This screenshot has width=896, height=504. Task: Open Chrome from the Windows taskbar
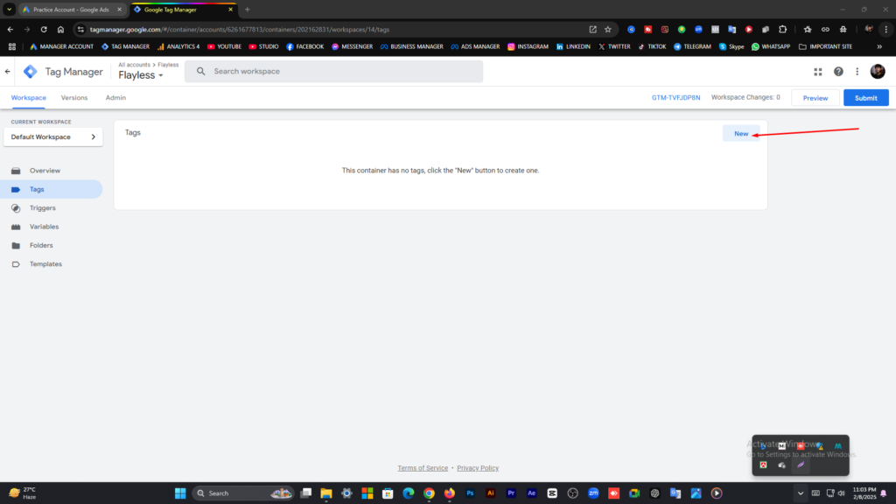(x=429, y=493)
